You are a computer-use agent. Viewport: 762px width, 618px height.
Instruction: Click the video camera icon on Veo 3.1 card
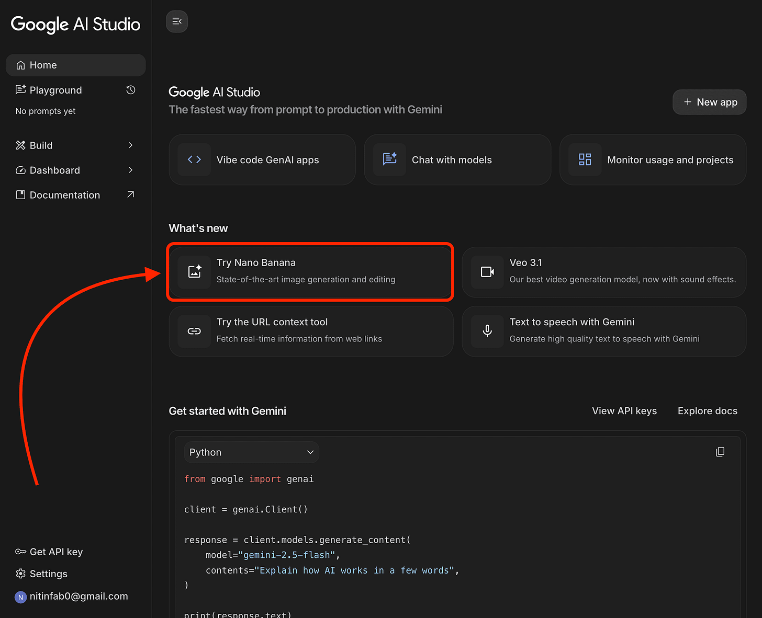coord(487,272)
